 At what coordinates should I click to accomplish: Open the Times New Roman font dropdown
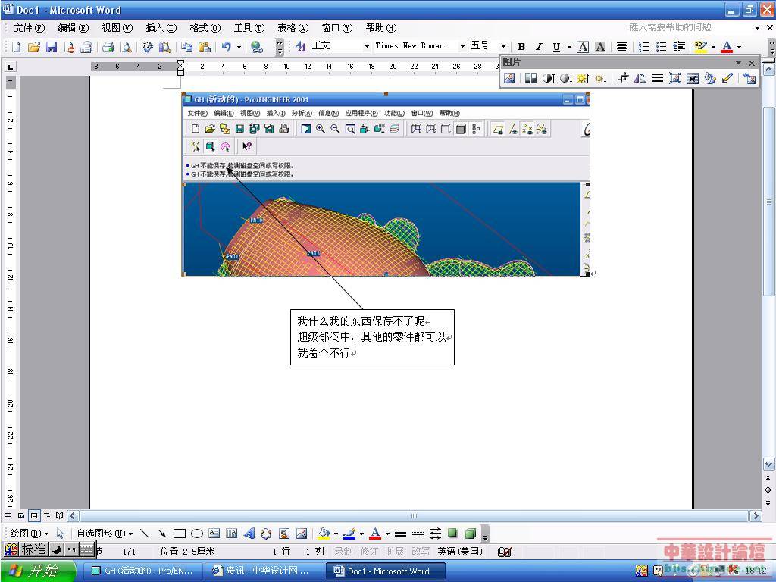point(462,46)
